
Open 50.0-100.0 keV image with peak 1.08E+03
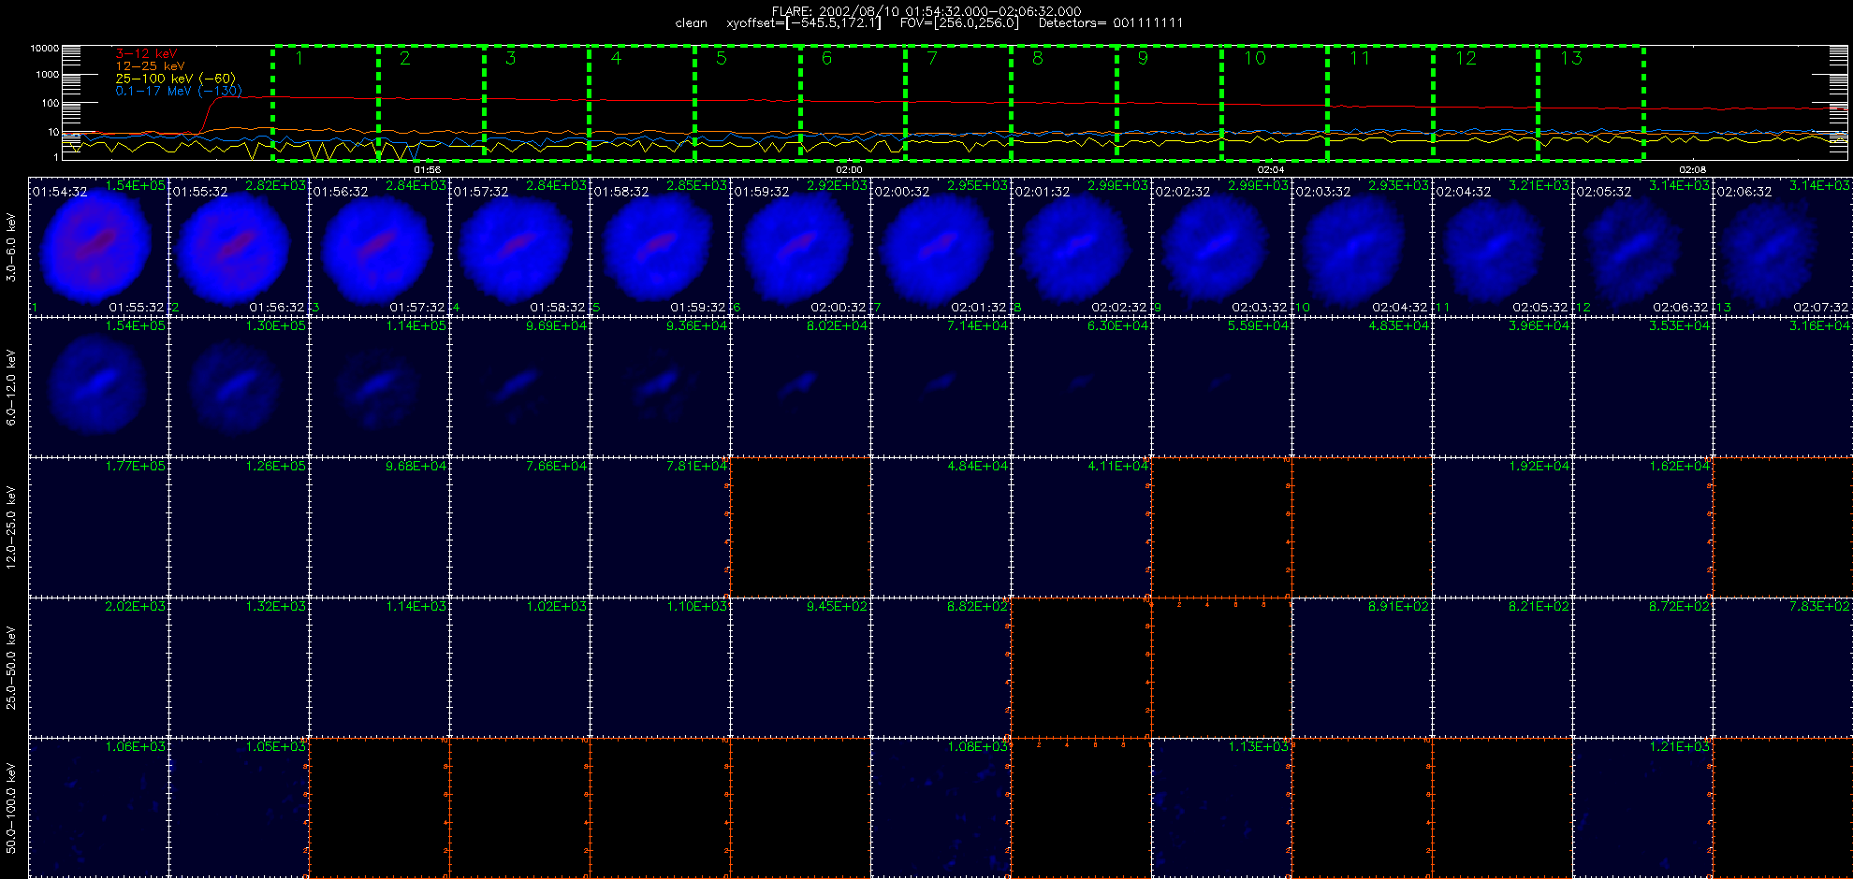(941, 808)
